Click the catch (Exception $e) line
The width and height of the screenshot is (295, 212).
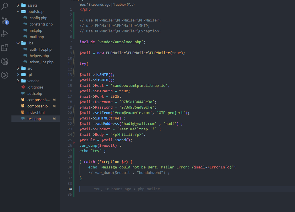pos(106,162)
